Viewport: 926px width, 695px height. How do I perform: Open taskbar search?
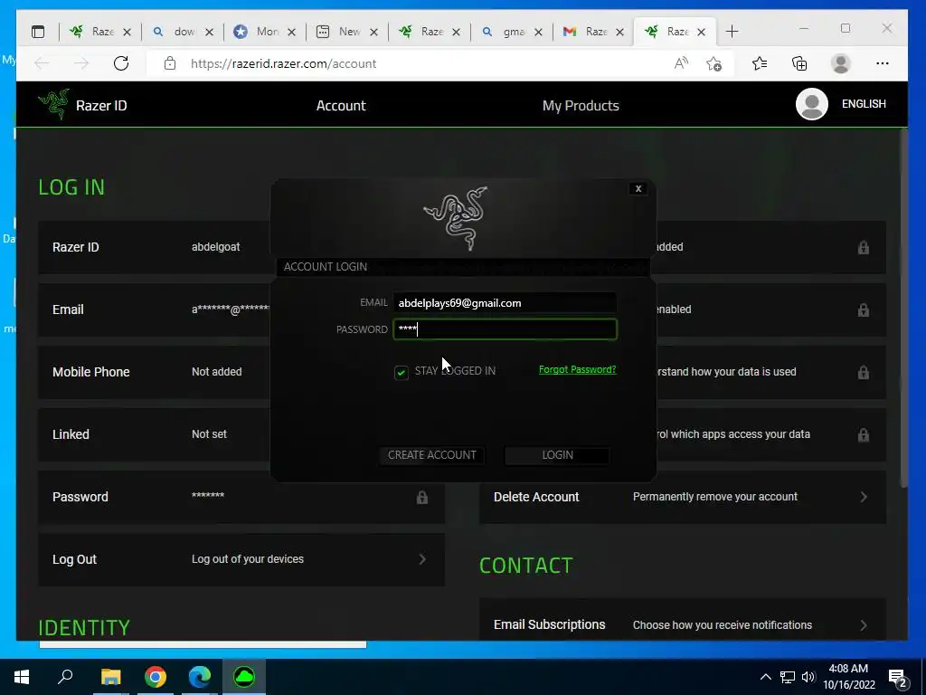tap(65, 677)
